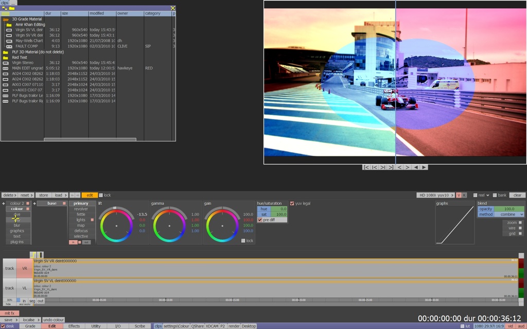Switch to the Effects tab
The image size is (527, 329).
74,326
